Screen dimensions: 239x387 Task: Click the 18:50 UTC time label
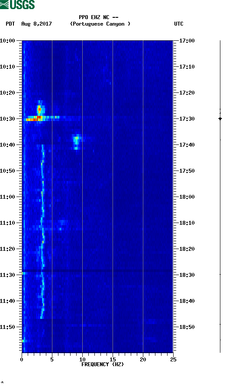pyautogui.click(x=187, y=327)
